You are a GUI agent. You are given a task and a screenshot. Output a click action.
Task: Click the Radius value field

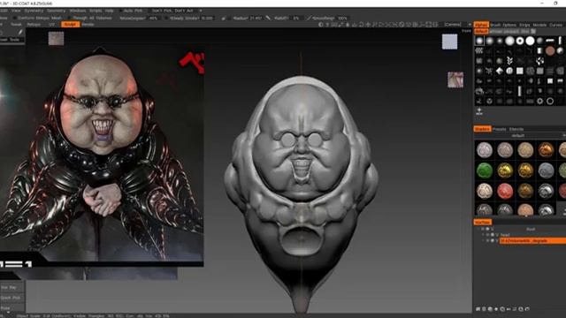coord(256,18)
